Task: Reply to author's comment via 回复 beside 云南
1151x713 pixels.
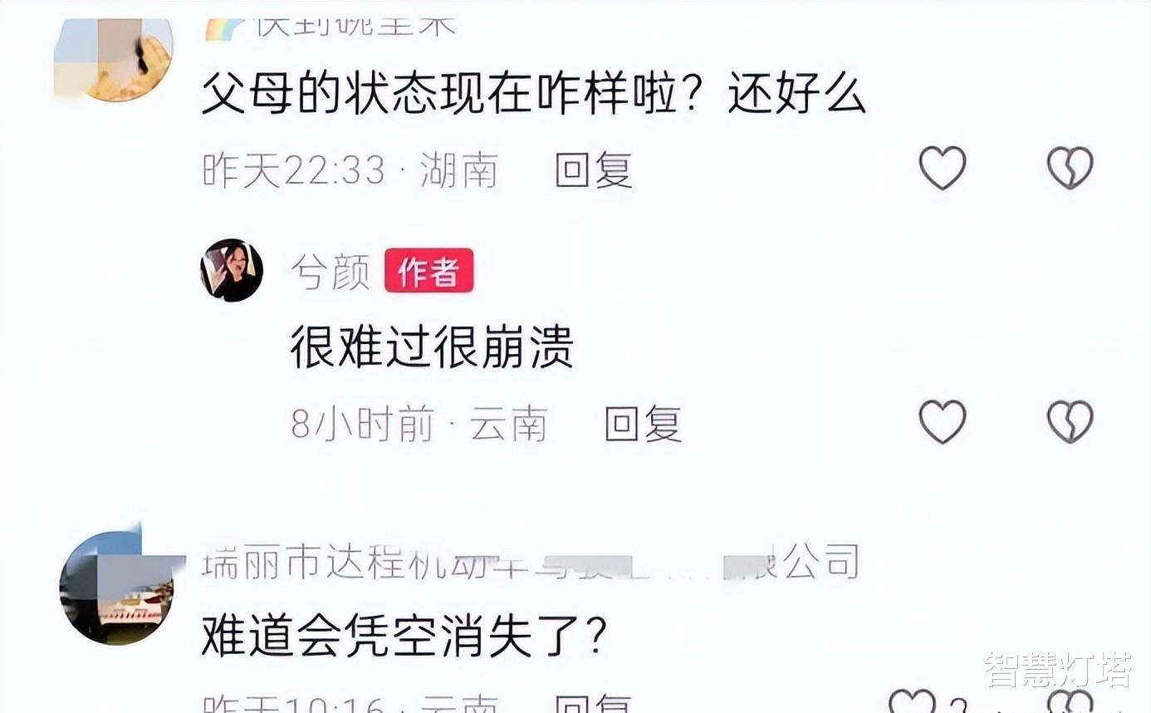Action: pyautogui.click(x=643, y=425)
